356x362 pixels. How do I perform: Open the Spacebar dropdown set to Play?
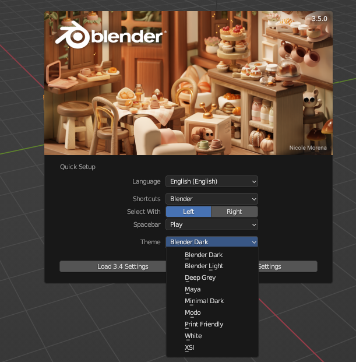point(212,224)
